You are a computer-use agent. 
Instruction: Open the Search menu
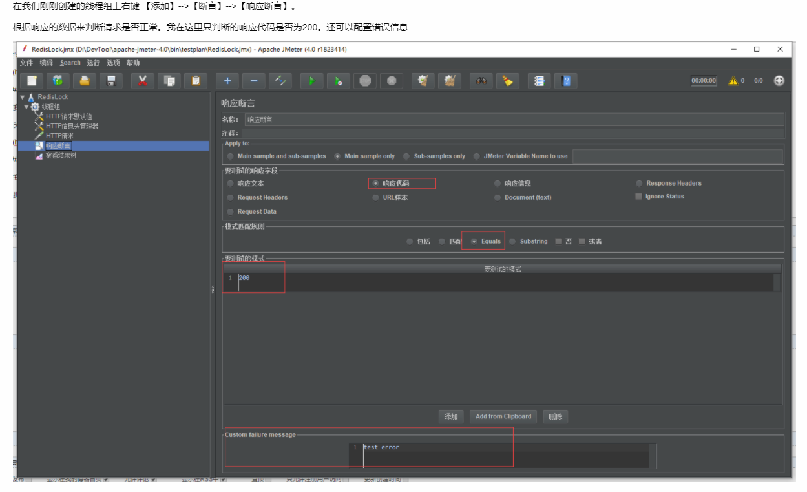[70, 63]
